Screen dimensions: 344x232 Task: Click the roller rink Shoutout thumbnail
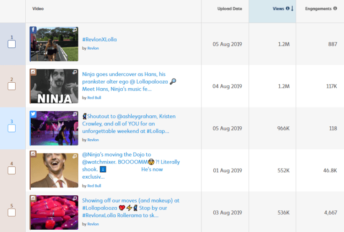(x=54, y=128)
